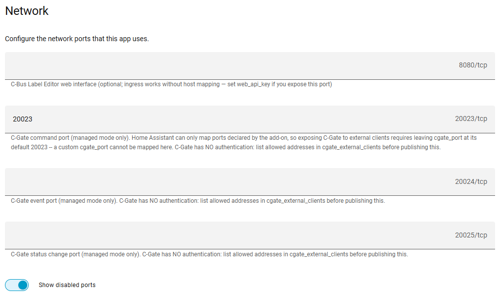This screenshot has height=294, width=502.
Task: Click the C-Gate event port helper text
Action: pyautogui.click(x=198, y=201)
